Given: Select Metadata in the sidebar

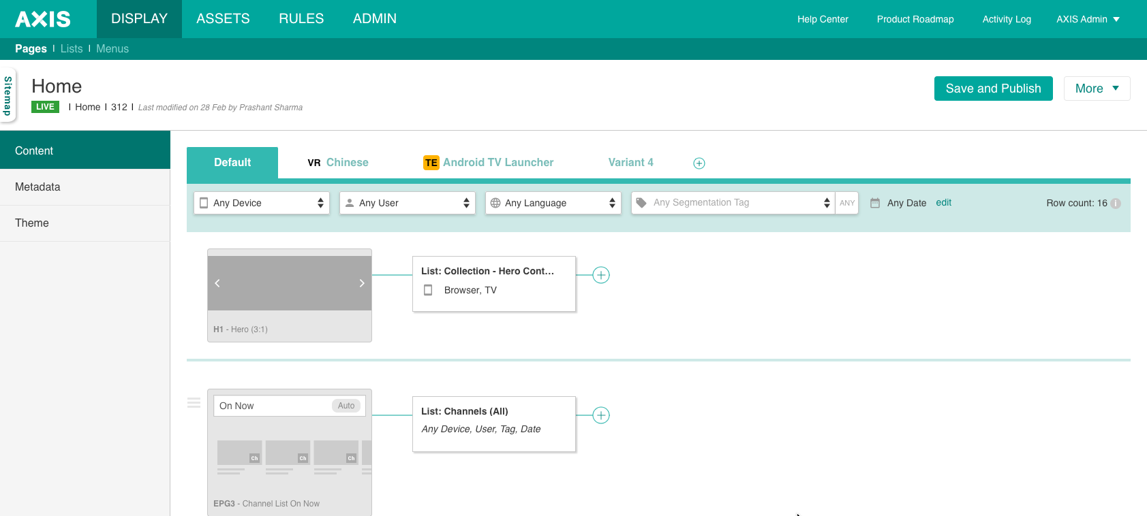Looking at the screenshot, I should [x=85, y=187].
